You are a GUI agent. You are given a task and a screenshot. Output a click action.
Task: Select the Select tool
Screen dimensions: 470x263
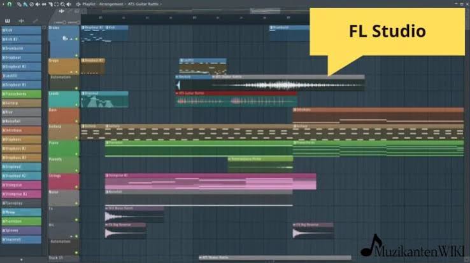56,4
